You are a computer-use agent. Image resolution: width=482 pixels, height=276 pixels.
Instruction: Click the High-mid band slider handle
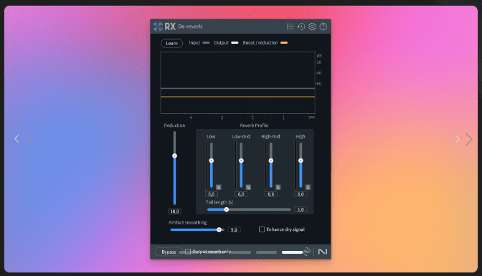[x=271, y=161]
